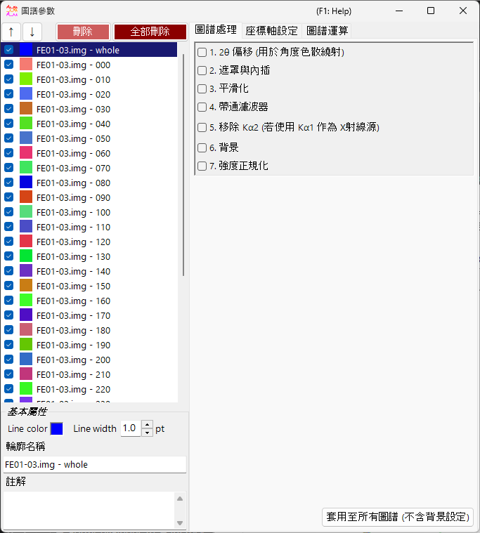Select the FE01-03.img - 080 row

click(89, 183)
